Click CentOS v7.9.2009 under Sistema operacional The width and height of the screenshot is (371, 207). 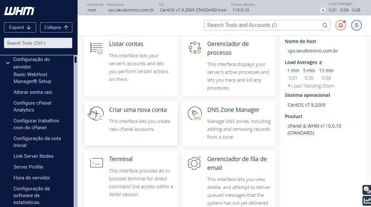(306, 105)
